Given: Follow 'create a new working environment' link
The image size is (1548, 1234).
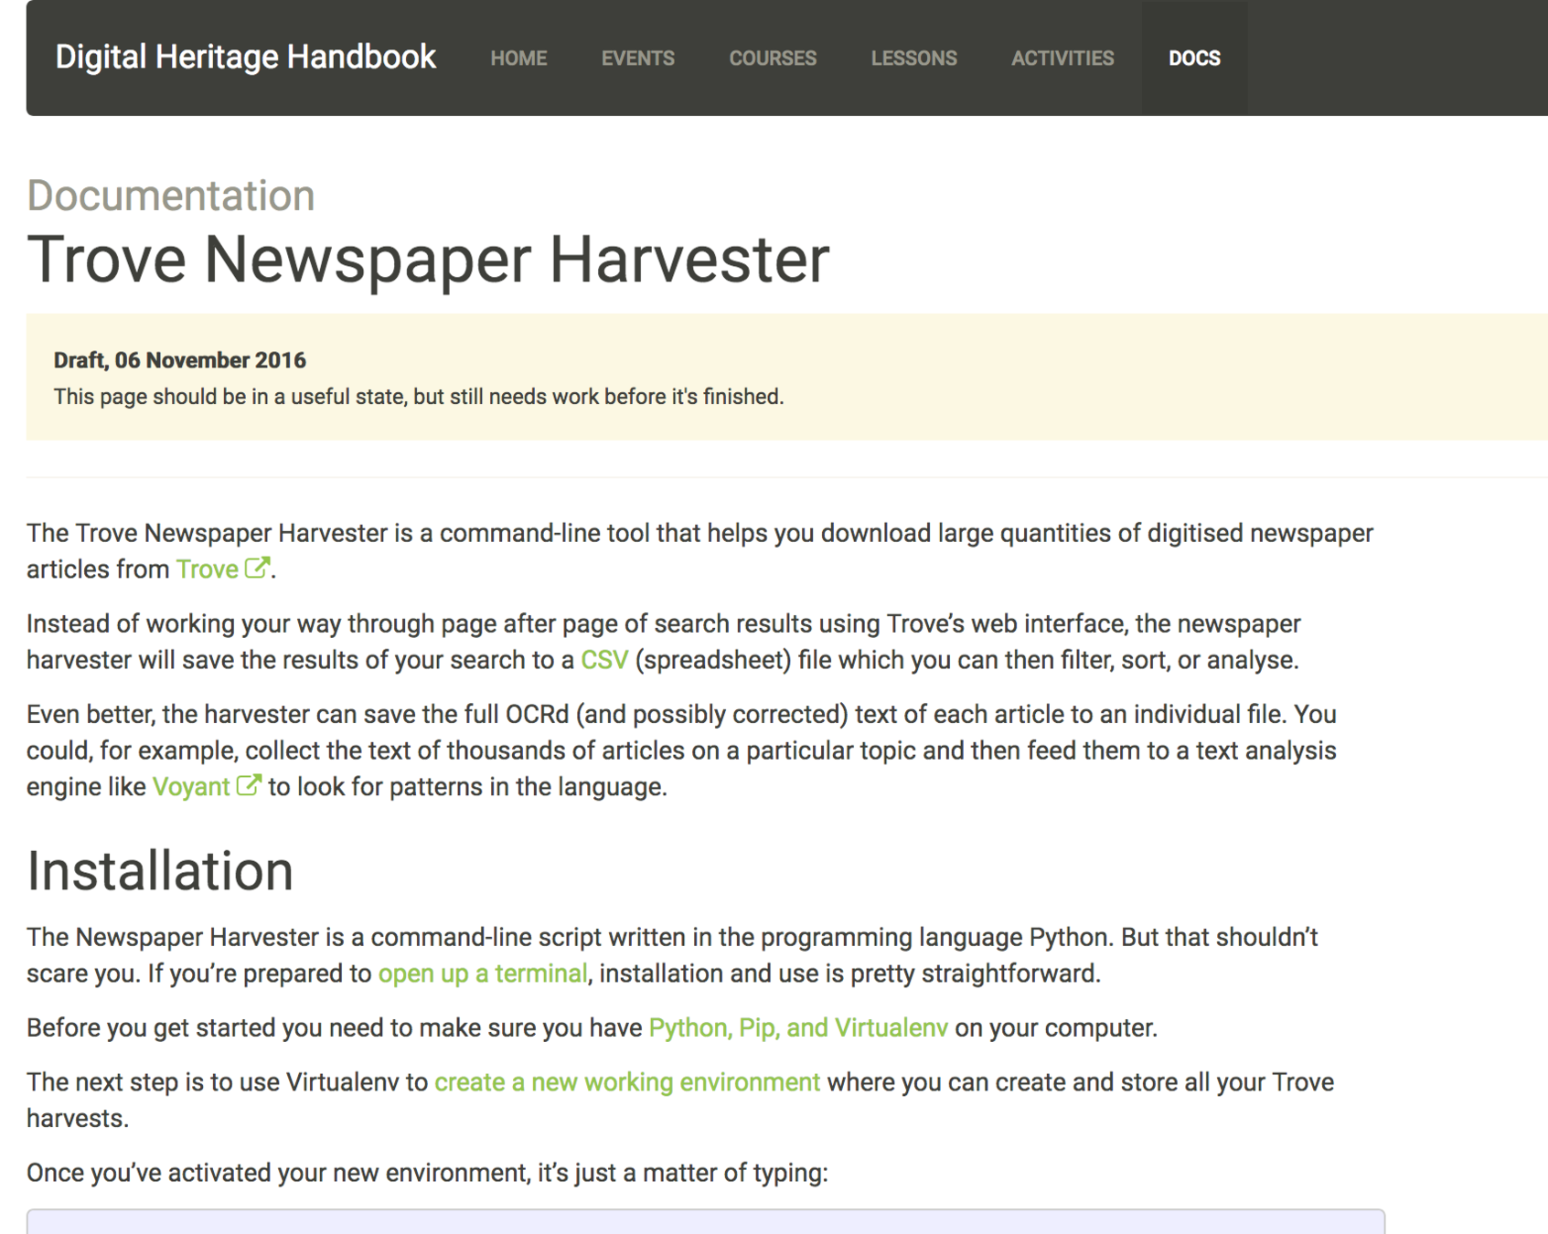Looking at the screenshot, I should [627, 1082].
